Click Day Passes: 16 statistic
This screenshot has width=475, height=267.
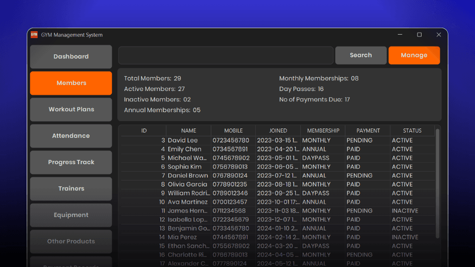pos(301,89)
